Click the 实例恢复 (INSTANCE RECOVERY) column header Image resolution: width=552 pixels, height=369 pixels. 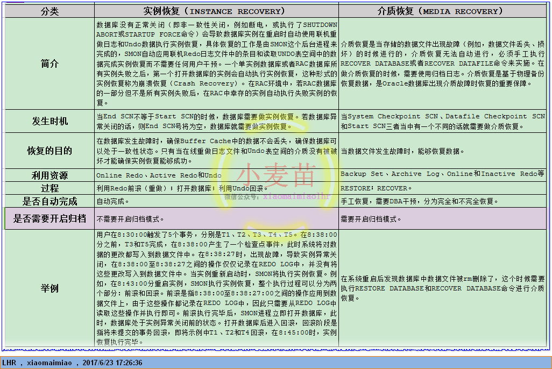tap(216, 11)
